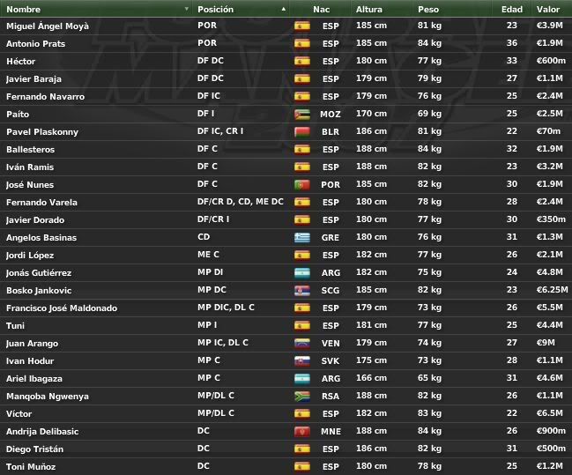Toggle Posición ascending sort arrow
The height and width of the screenshot is (475, 572).
[284, 9]
